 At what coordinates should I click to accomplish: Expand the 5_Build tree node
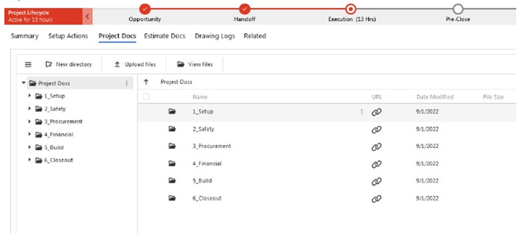(30, 147)
